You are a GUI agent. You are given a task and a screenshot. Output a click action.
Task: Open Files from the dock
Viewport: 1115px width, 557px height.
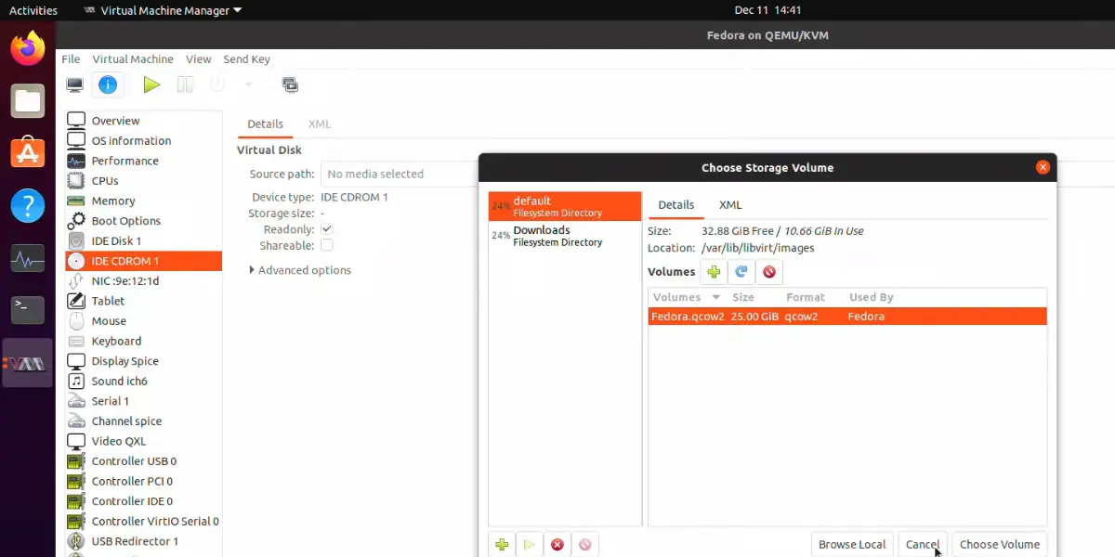click(x=28, y=100)
